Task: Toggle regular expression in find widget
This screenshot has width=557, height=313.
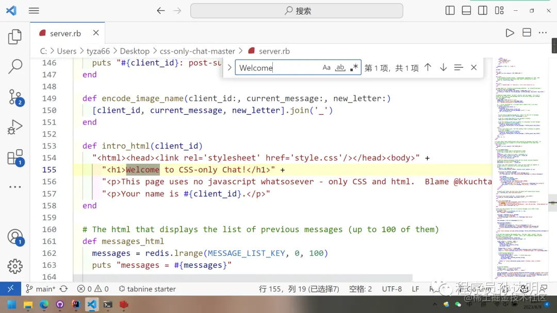Action: (354, 67)
